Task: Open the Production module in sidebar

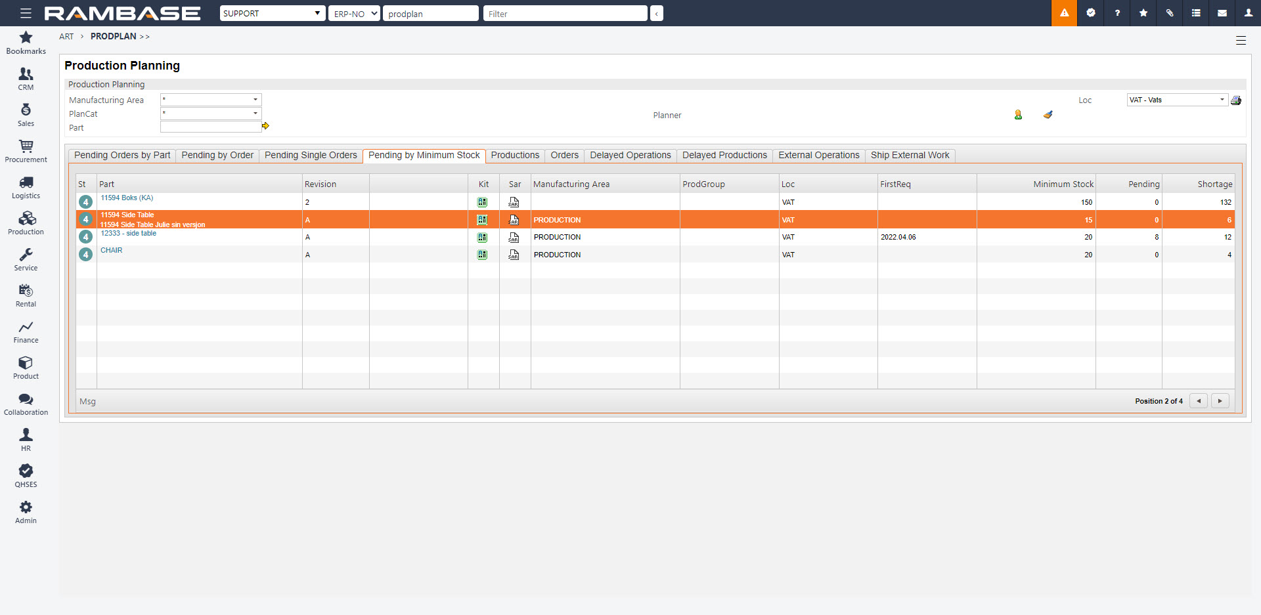Action: pos(26,223)
